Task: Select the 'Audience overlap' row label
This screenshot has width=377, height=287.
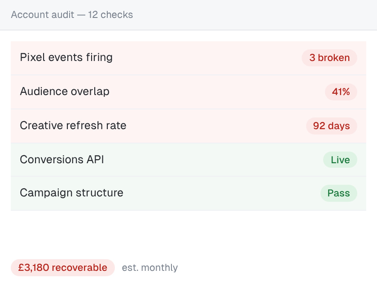Action: click(x=65, y=91)
